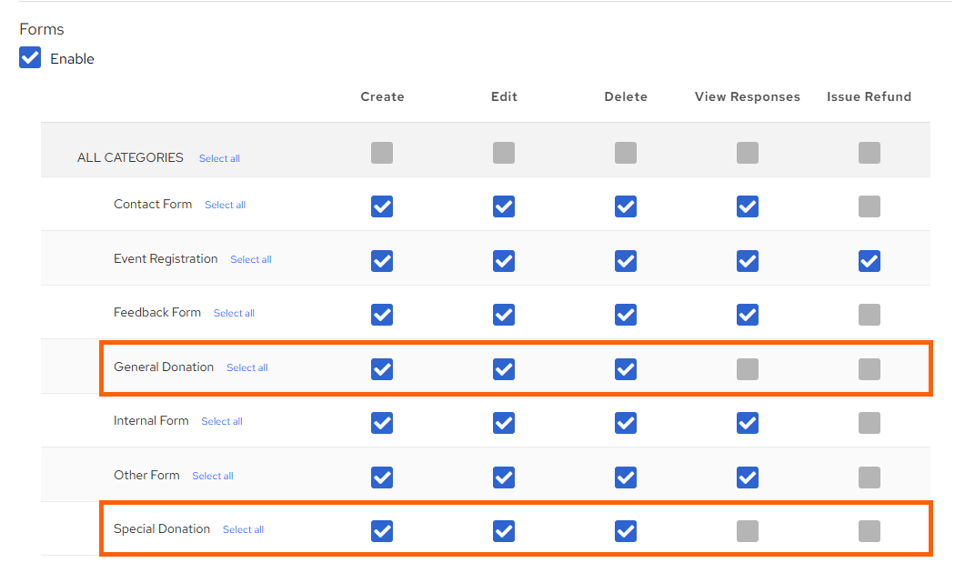
Task: Click Select all for Feedback Form
Action: pyautogui.click(x=233, y=313)
